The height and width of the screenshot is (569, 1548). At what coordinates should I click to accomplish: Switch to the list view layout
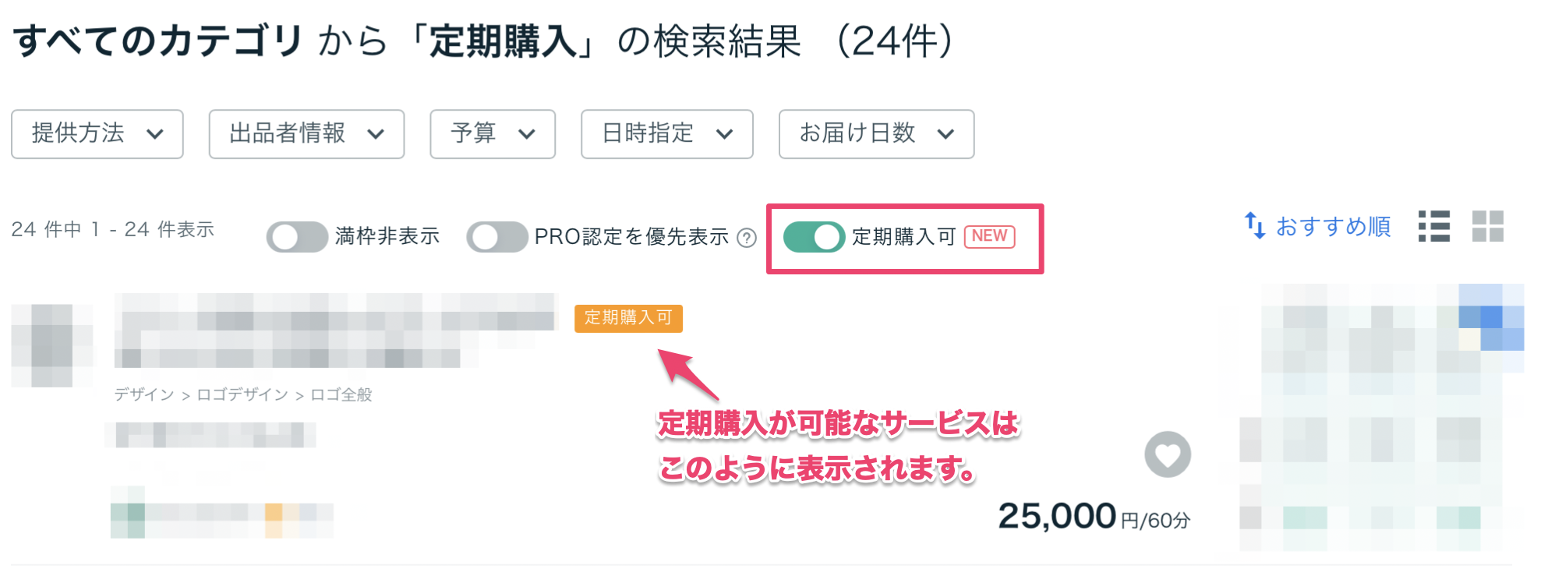(x=1434, y=228)
